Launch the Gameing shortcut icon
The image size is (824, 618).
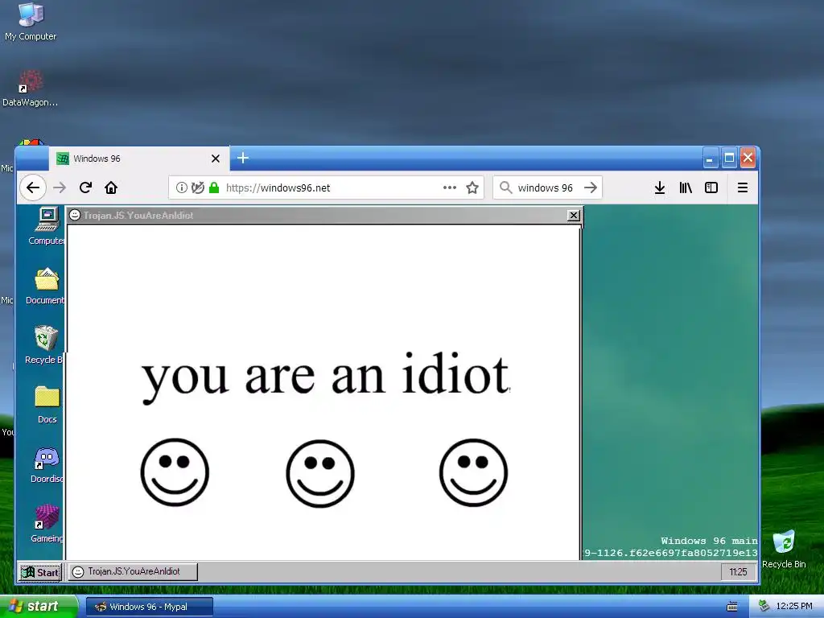tap(47, 524)
